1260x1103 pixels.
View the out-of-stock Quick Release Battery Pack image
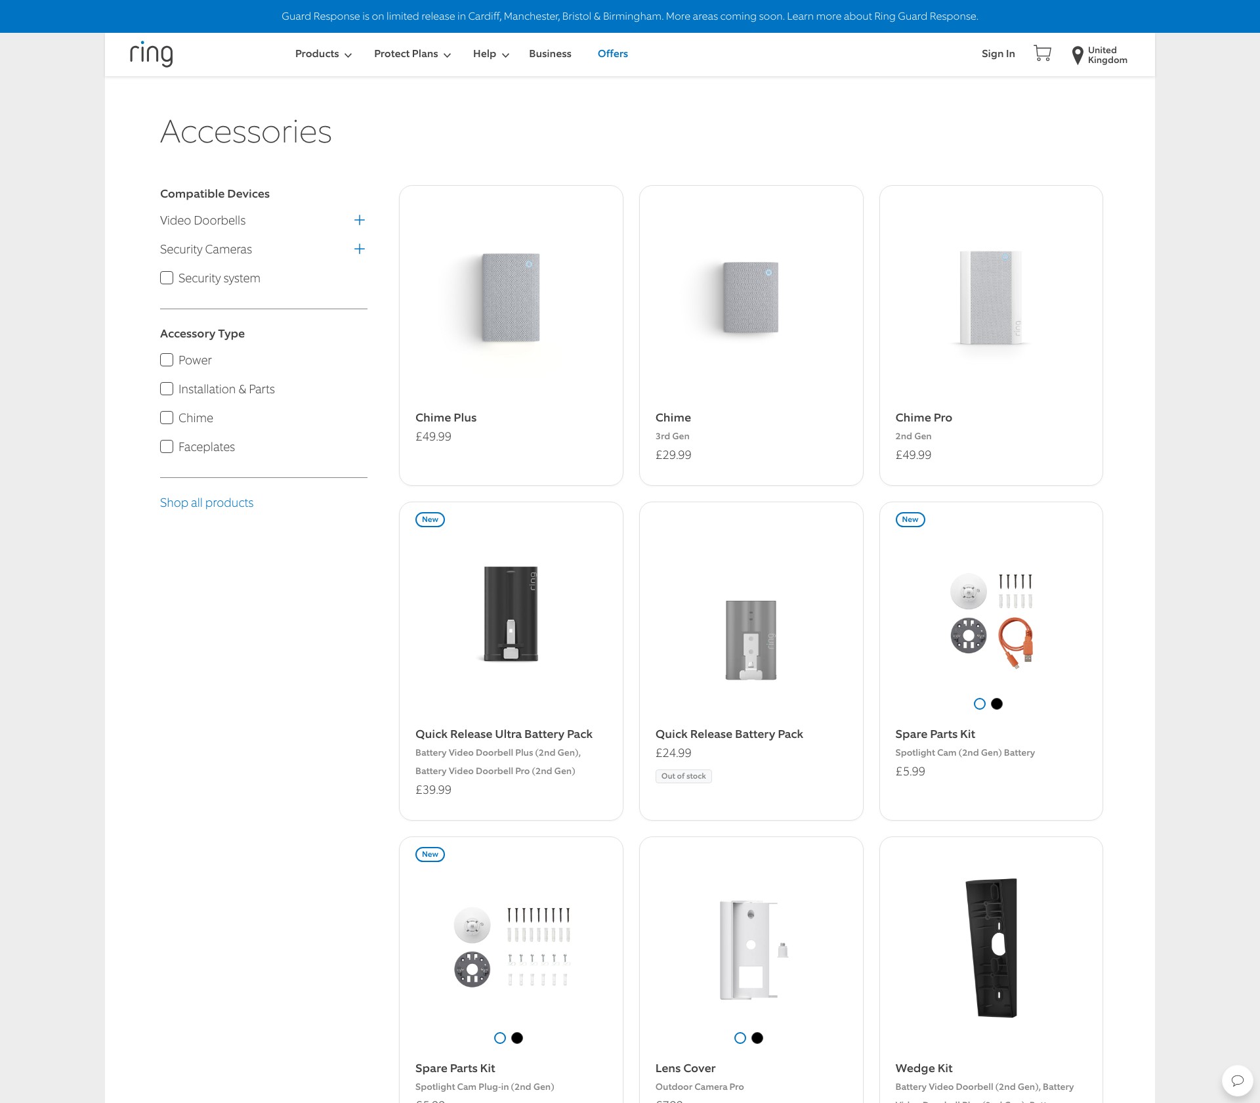(751, 640)
